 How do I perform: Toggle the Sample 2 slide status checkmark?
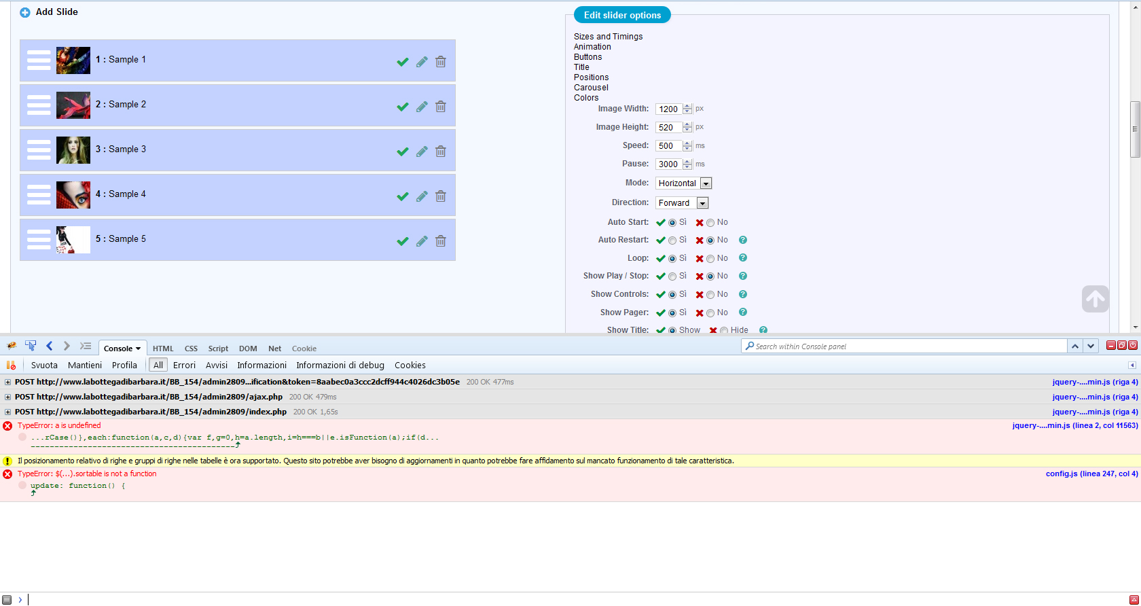coord(403,107)
